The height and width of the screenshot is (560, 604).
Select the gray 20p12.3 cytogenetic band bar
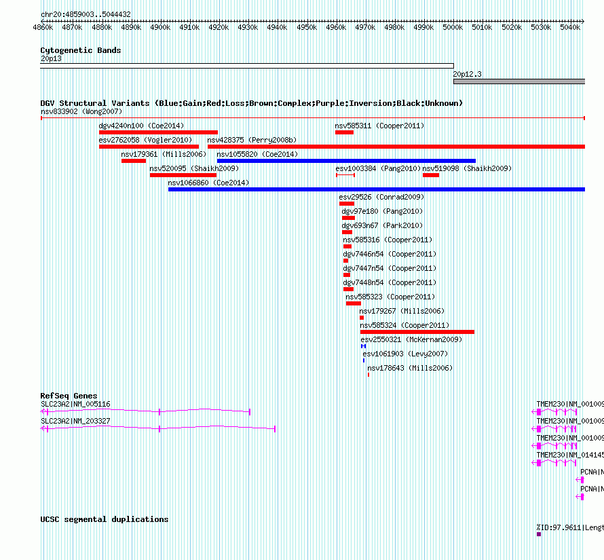[519, 81]
